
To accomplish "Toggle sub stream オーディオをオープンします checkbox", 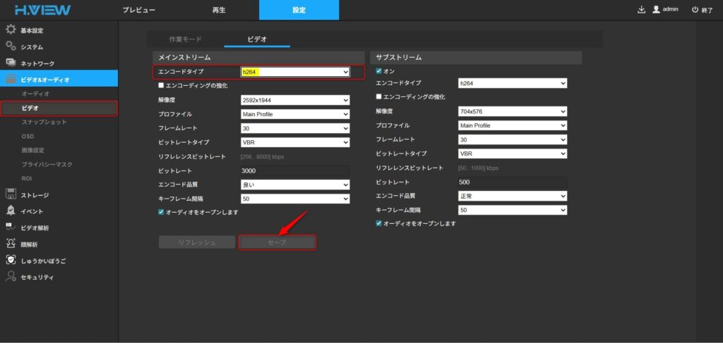I will pos(379,223).
